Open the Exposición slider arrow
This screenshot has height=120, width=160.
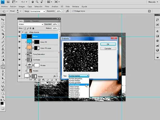click(x=62, y=11)
